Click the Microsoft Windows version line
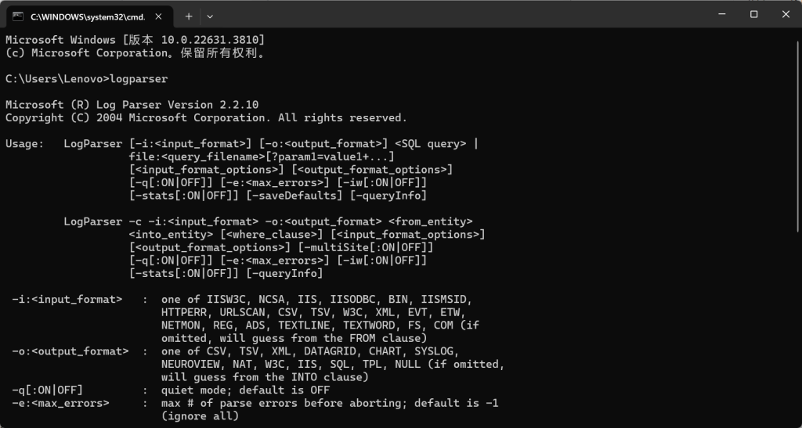The height and width of the screenshot is (428, 802). [135, 40]
